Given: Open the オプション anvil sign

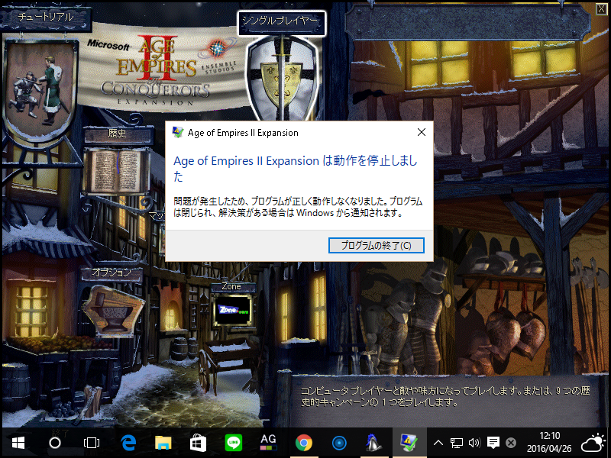Looking at the screenshot, I should [113, 309].
